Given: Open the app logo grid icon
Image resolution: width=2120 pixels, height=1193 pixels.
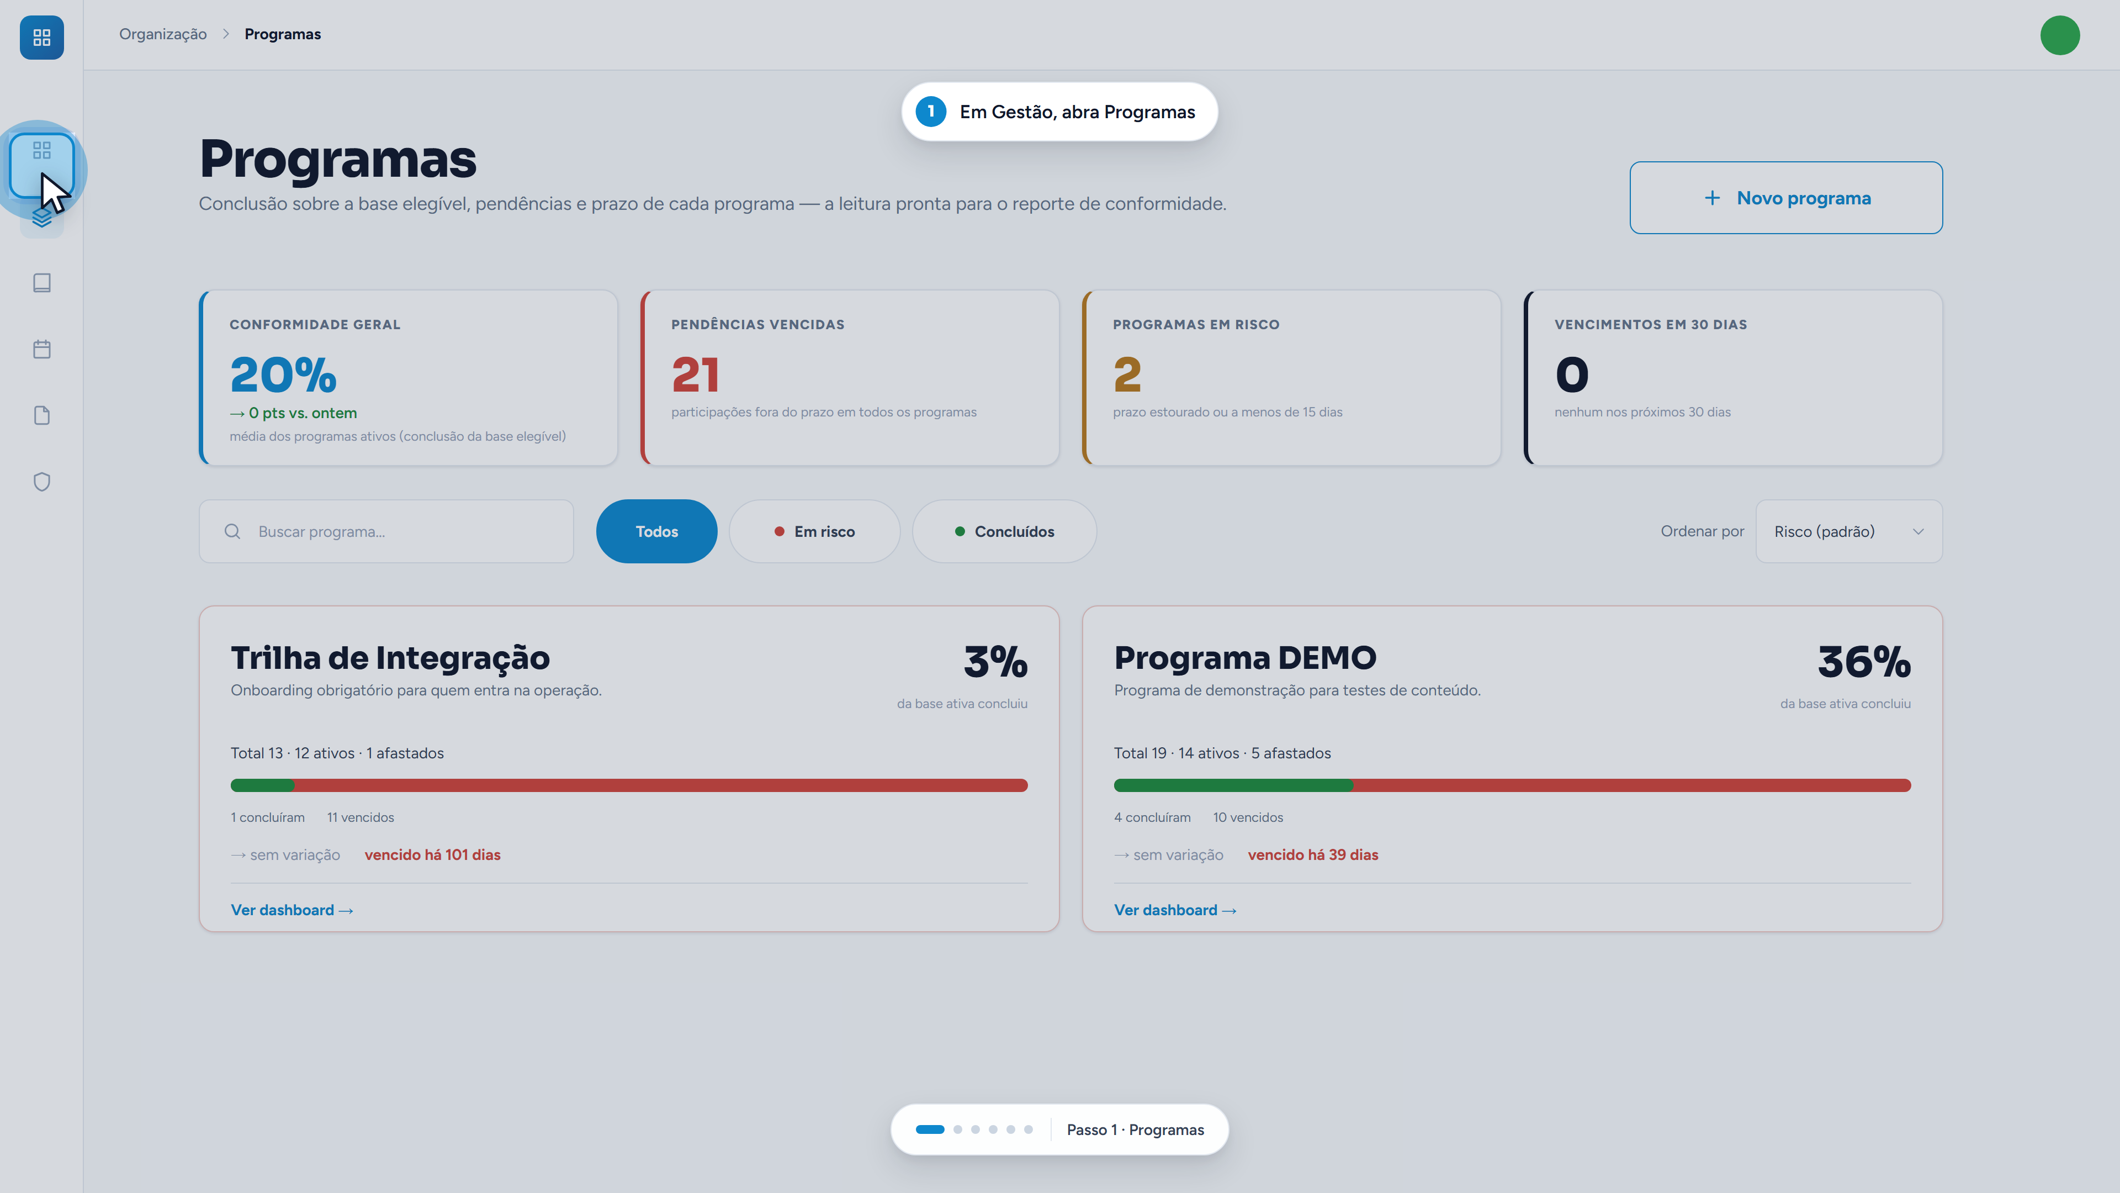Looking at the screenshot, I should coord(41,37).
